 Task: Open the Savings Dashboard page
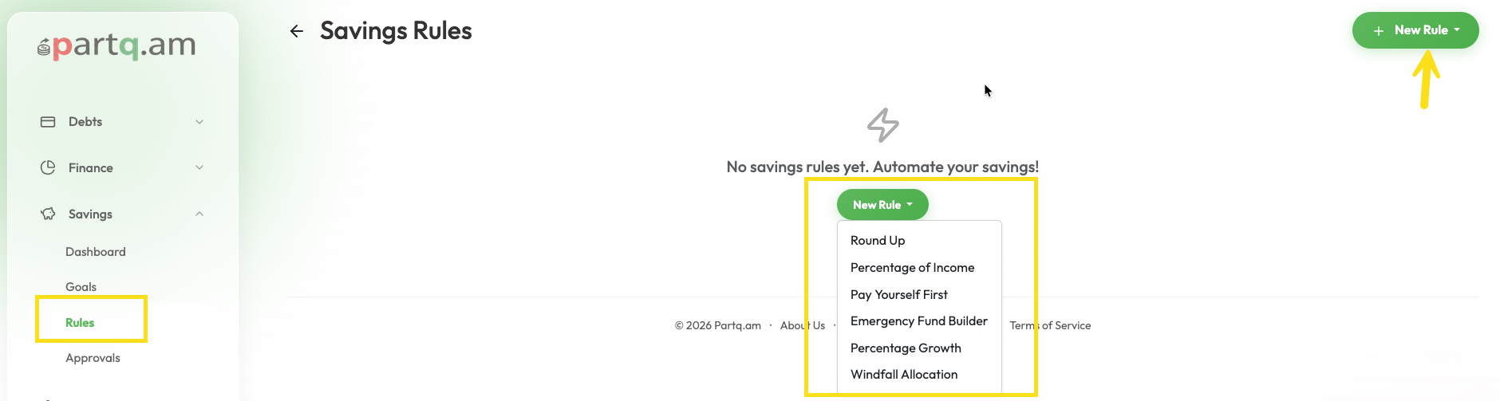(96, 252)
